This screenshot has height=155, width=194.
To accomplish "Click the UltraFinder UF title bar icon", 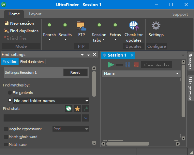I will (4, 5).
